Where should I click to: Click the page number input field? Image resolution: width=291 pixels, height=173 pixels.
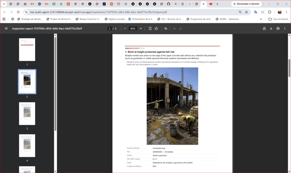[x=109, y=29]
